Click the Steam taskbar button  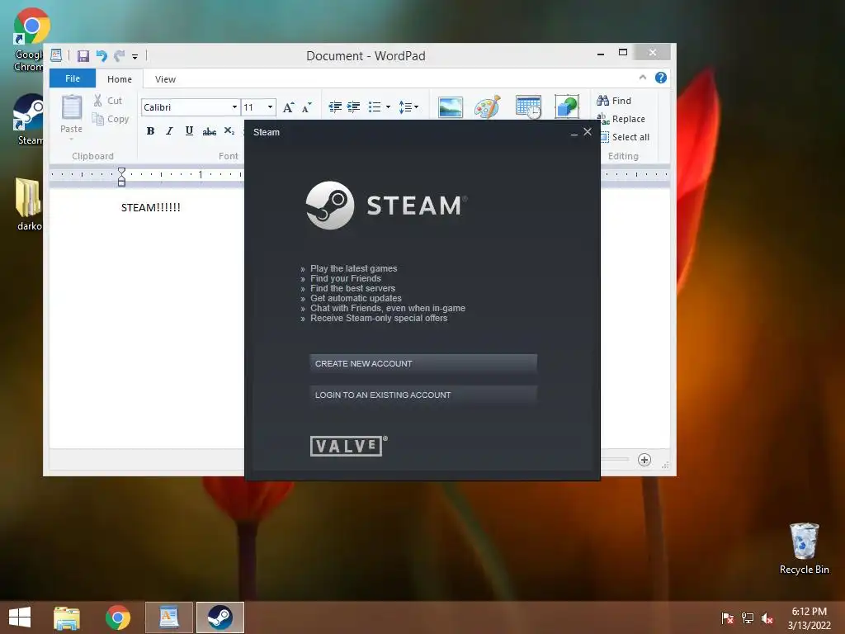point(220,617)
